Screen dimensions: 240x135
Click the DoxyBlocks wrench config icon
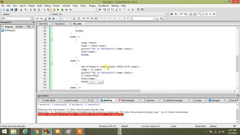pyautogui.click(x=200, y=14)
